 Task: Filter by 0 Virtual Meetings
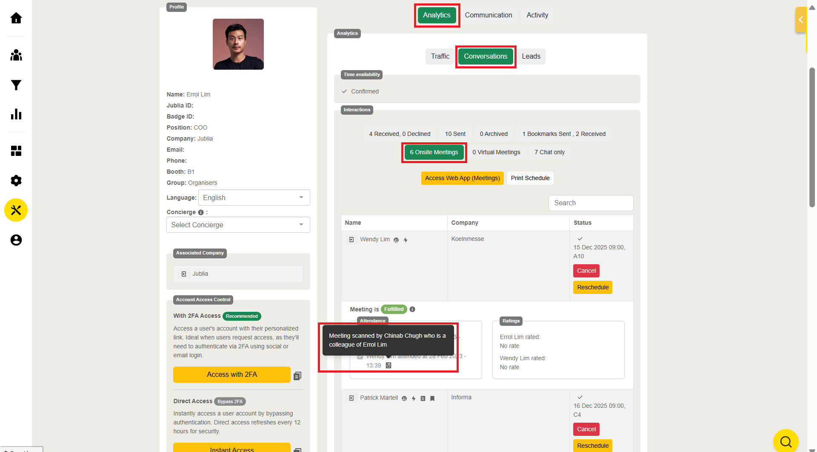496,152
